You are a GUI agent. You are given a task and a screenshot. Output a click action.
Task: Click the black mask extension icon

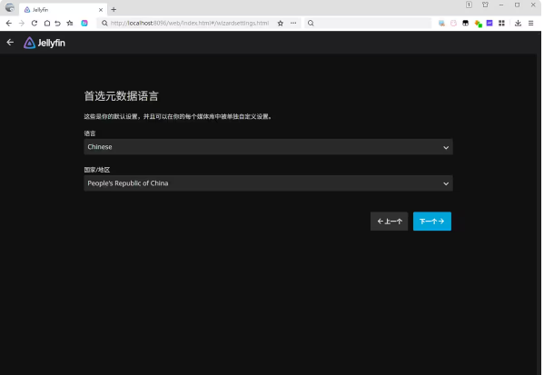point(466,24)
